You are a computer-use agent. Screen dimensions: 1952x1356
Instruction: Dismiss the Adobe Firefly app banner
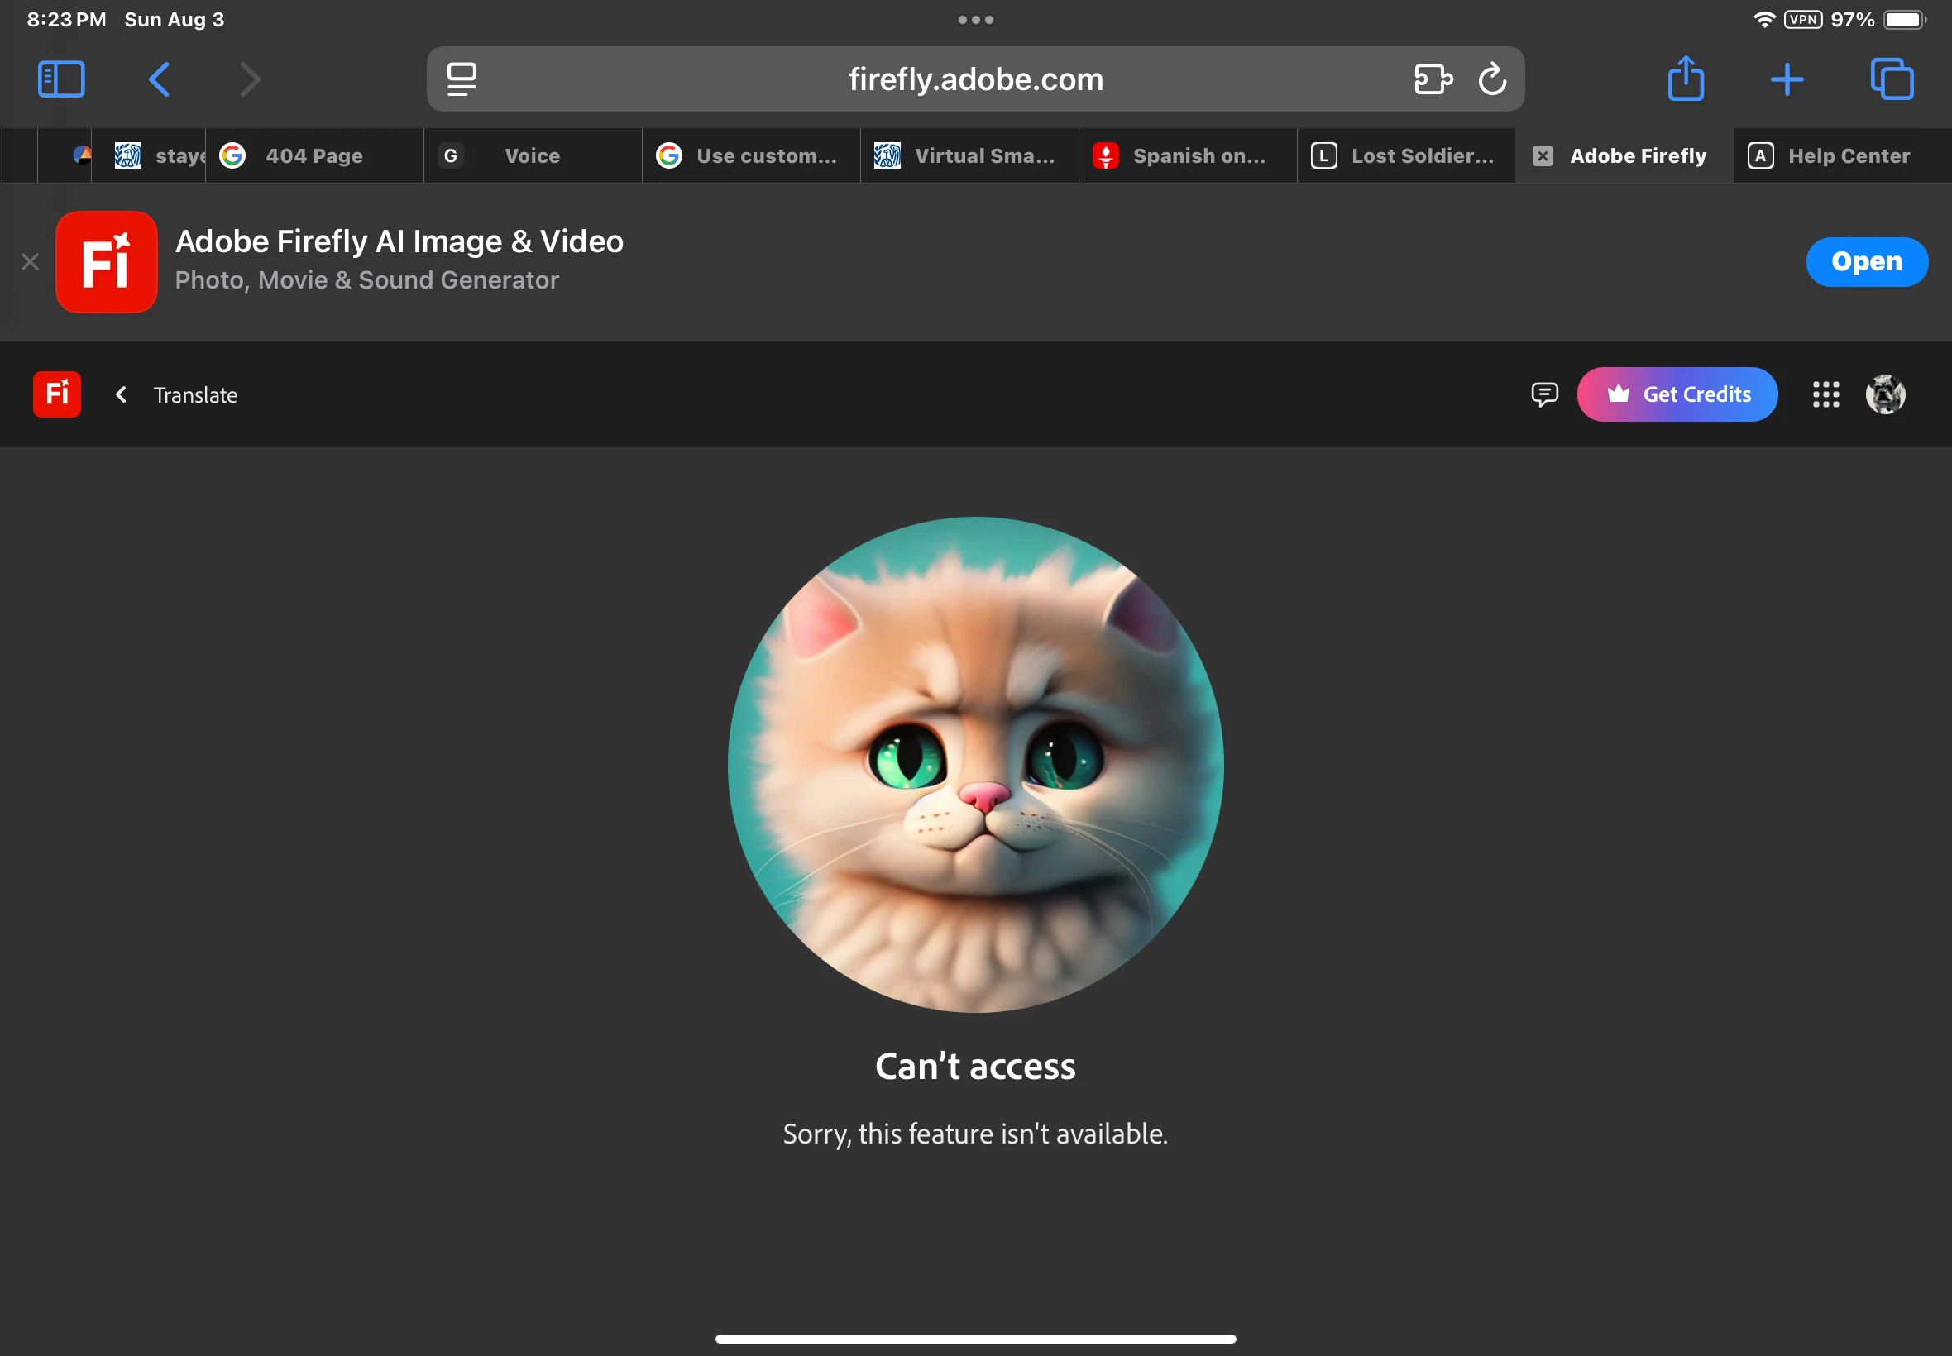(30, 261)
